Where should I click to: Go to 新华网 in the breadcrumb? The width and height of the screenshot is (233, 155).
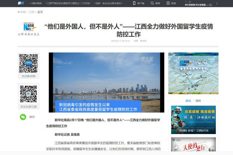(x=21, y=12)
